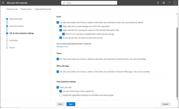
Task: Go to Threat policies breadcrumb
Action: [x=26, y=9]
